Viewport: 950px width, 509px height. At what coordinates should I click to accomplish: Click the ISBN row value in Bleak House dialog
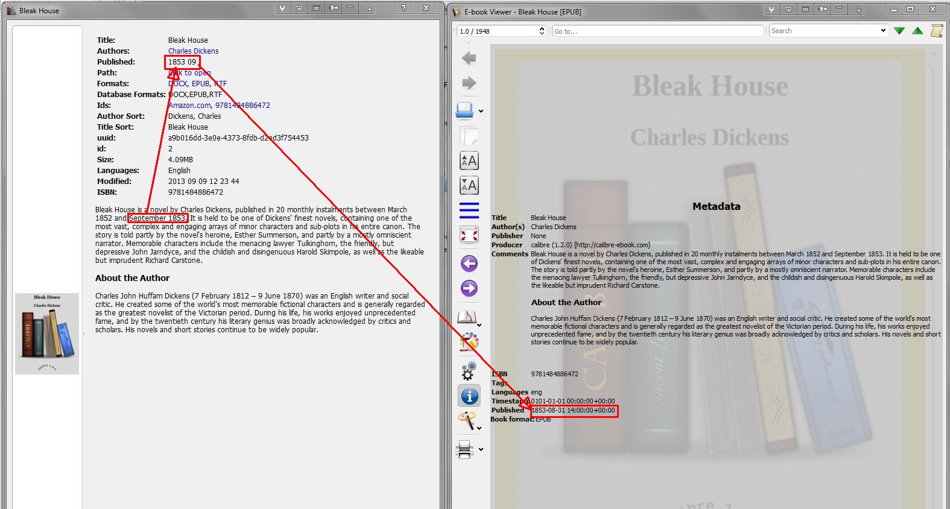(195, 192)
